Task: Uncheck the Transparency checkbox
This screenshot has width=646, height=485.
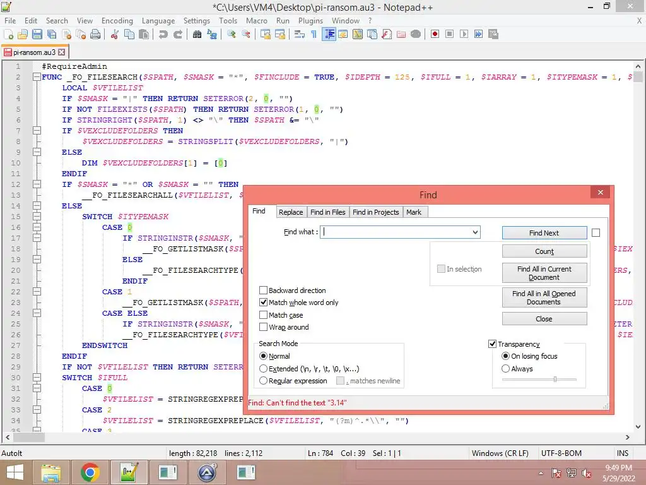Action: [x=492, y=344]
